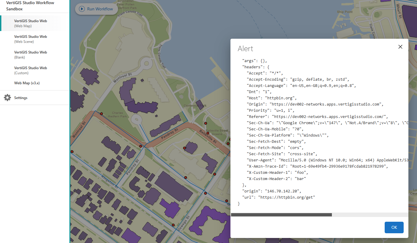Open VertiGIS Studio Web (Web Scene) item
This screenshot has width=417, height=243.
click(35, 39)
